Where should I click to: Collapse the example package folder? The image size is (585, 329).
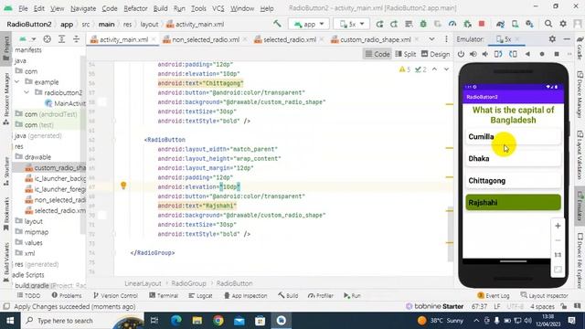[x=16, y=81]
